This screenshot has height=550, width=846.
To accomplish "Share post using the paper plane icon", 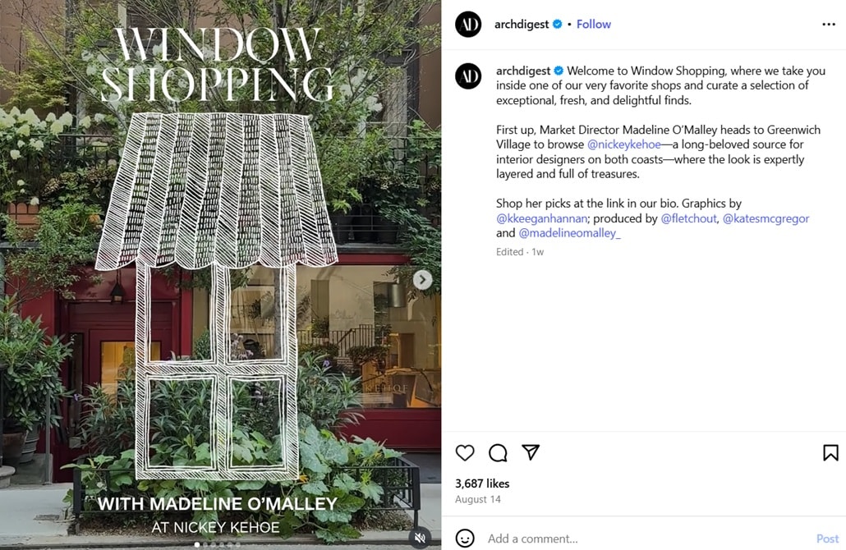I will click(531, 452).
